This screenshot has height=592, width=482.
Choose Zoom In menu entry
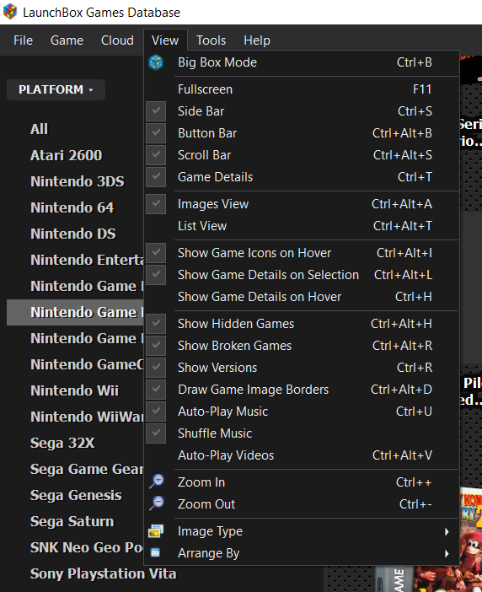coord(302,482)
